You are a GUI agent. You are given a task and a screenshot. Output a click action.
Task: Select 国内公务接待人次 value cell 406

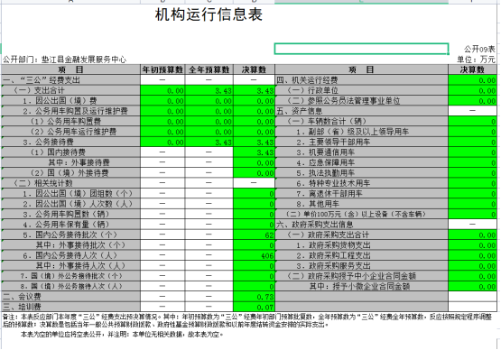tap(254, 255)
